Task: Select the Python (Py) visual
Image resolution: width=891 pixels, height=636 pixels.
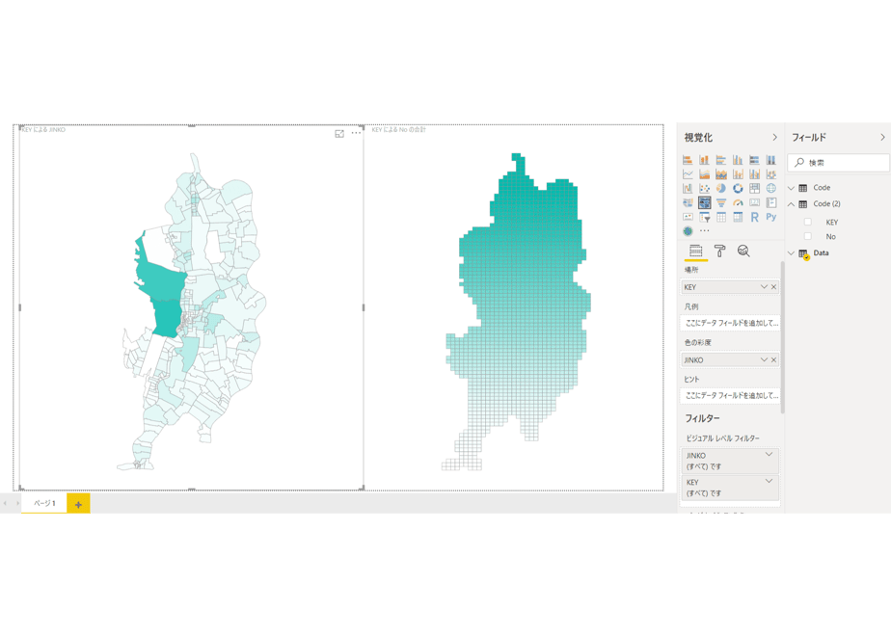Action: point(771,217)
